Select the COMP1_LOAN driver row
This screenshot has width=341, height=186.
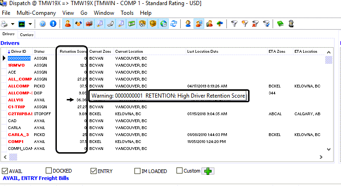point(163,149)
